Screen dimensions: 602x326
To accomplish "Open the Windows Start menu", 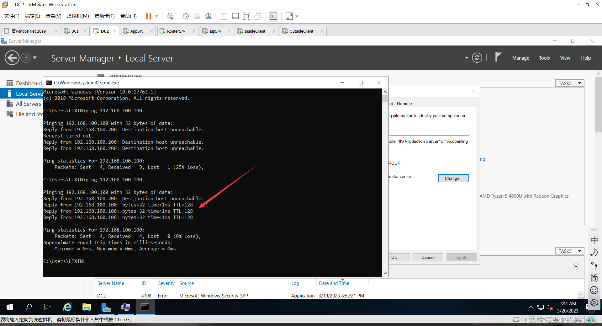I will click(10, 307).
